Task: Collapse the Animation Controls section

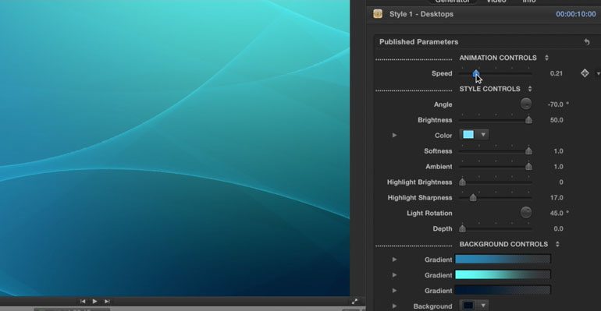Action: [x=546, y=58]
